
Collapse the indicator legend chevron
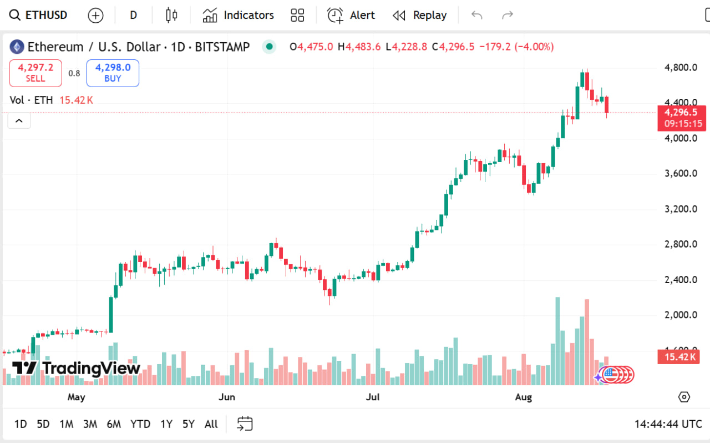pos(19,120)
